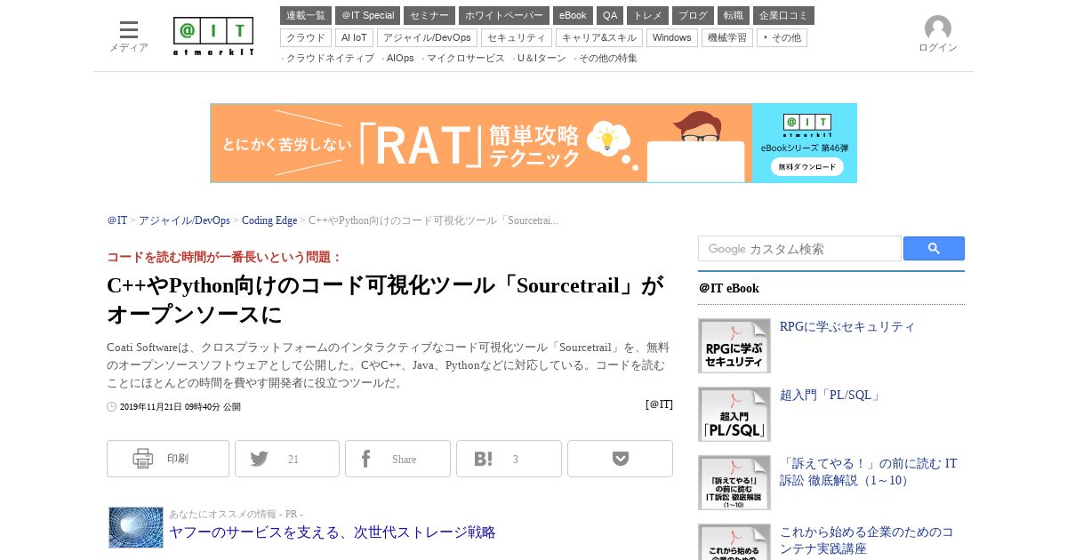Open その他の特集 link

607,58
